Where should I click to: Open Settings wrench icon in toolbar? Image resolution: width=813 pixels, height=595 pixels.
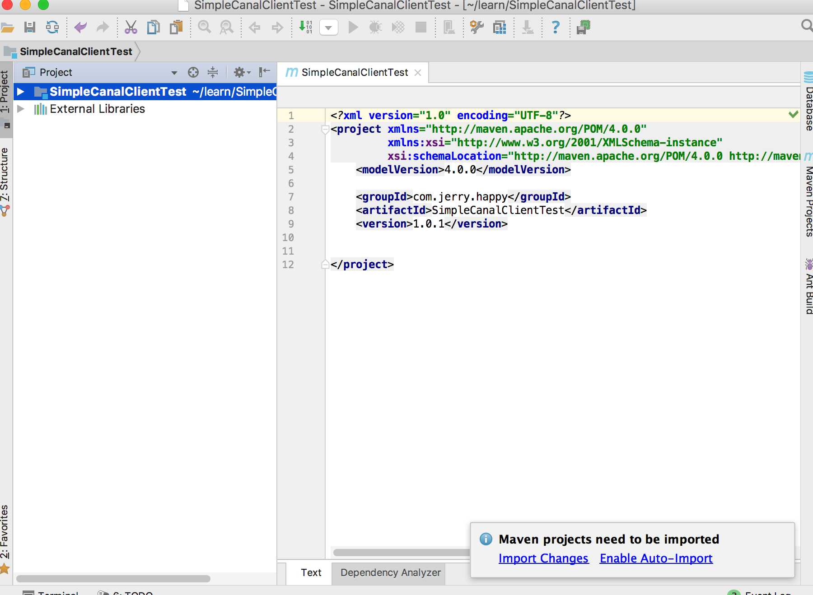[477, 28]
